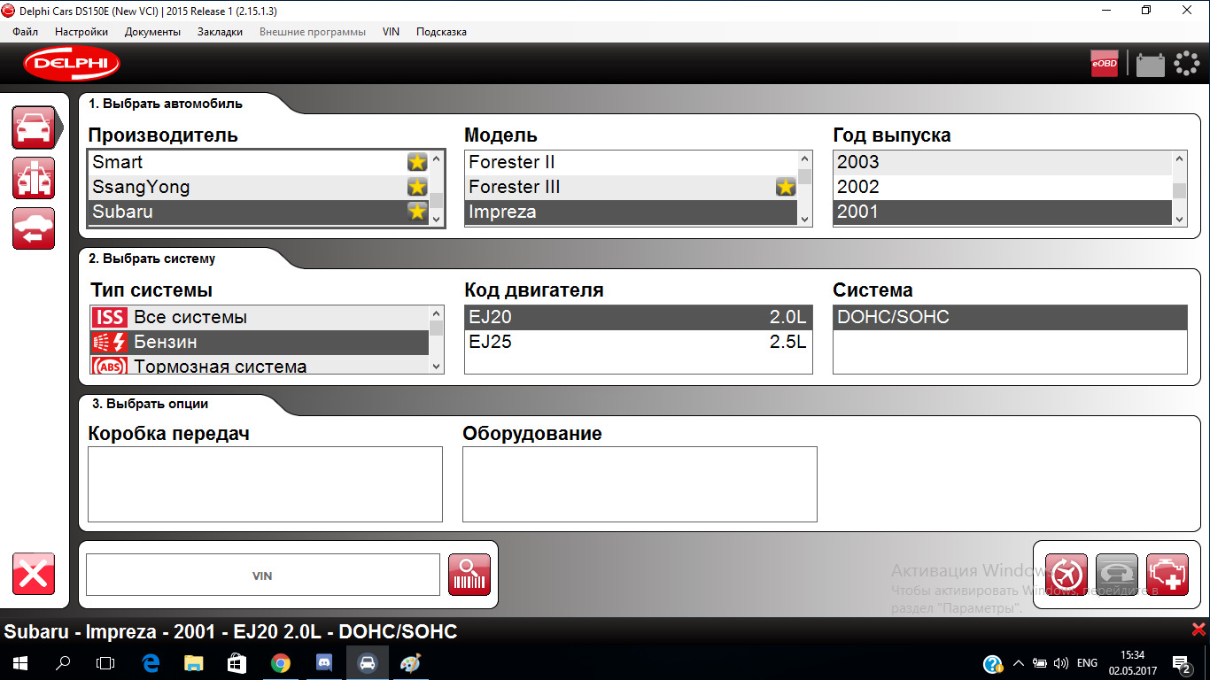Select Все системы system type
Image resolution: width=1210 pixels, height=680 pixels.
[259, 317]
